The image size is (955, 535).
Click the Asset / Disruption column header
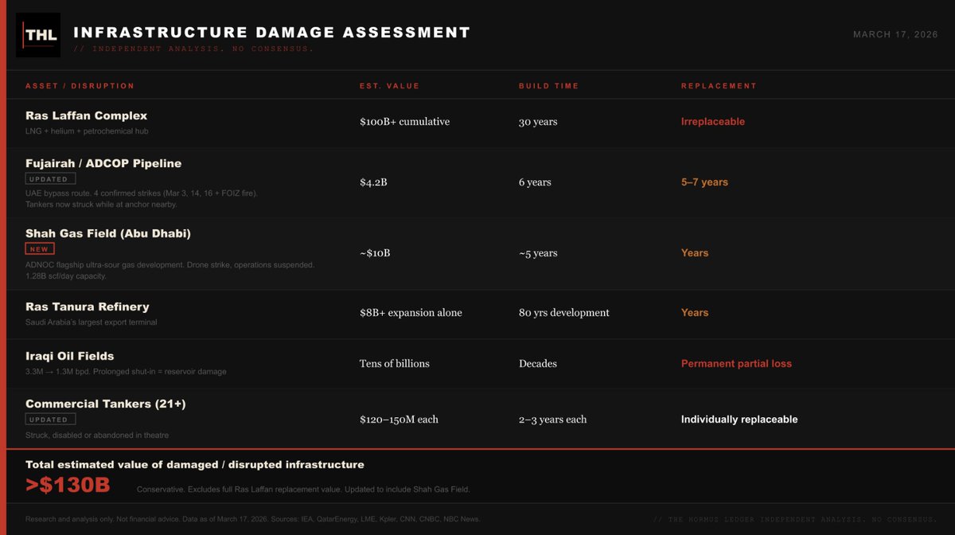[80, 86]
